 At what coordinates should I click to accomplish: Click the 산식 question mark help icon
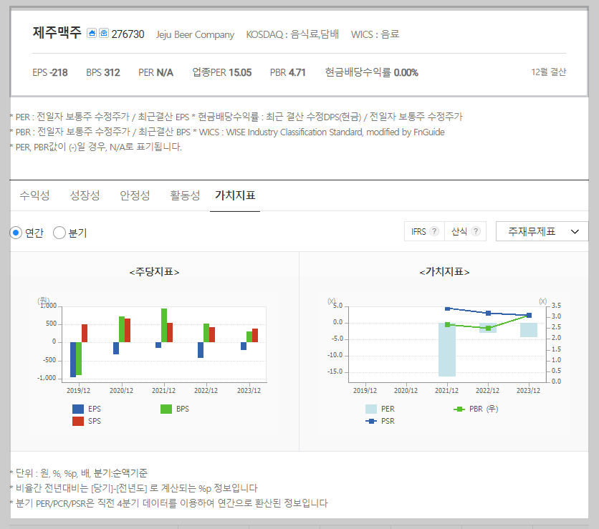coord(476,231)
